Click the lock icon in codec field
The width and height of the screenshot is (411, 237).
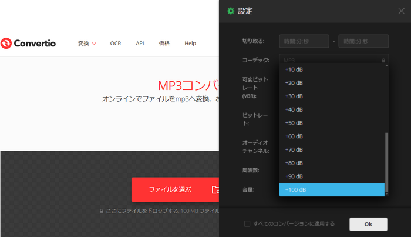point(383,60)
